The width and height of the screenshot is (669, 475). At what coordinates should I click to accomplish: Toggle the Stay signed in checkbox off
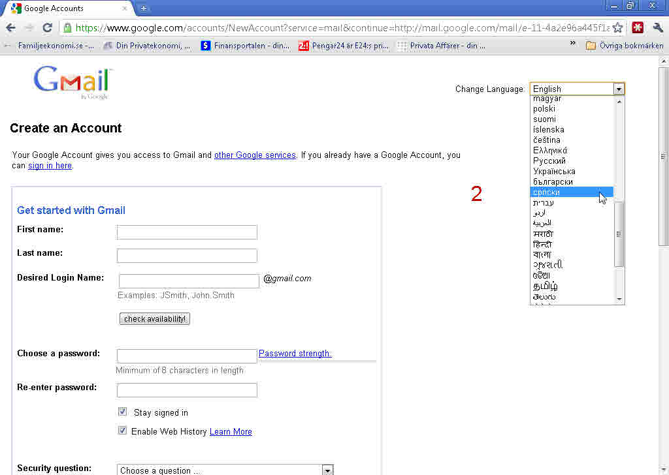click(122, 411)
